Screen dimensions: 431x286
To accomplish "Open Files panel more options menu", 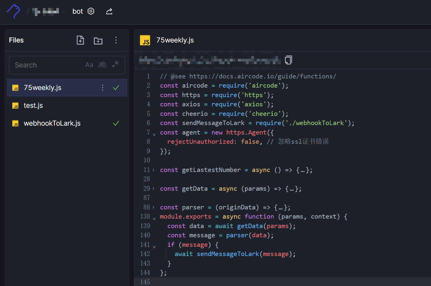I will (116, 40).
